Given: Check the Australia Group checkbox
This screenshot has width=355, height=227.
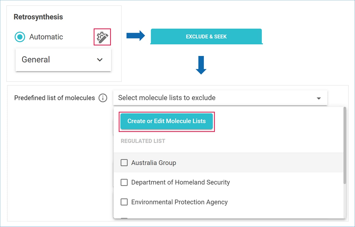Looking at the screenshot, I should pos(124,163).
